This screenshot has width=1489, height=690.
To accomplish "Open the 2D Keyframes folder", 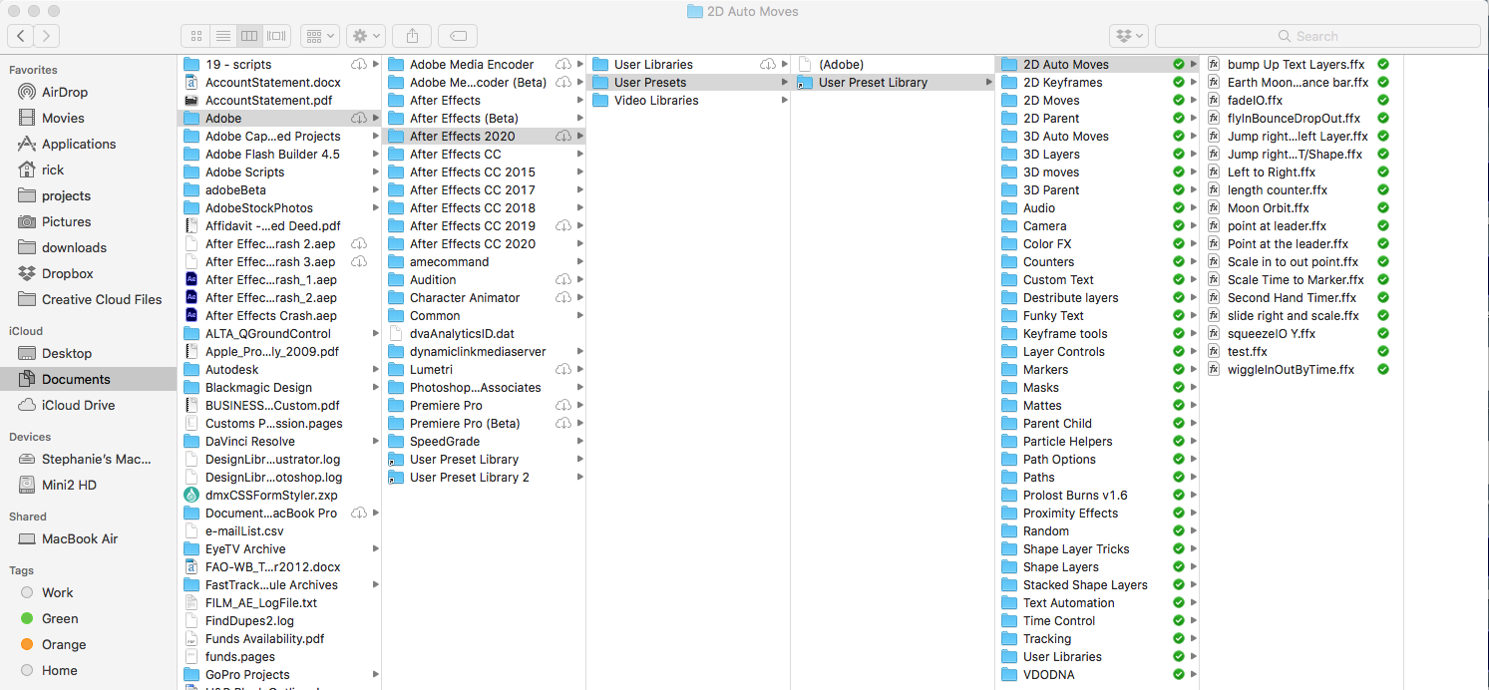I will coord(1062,82).
